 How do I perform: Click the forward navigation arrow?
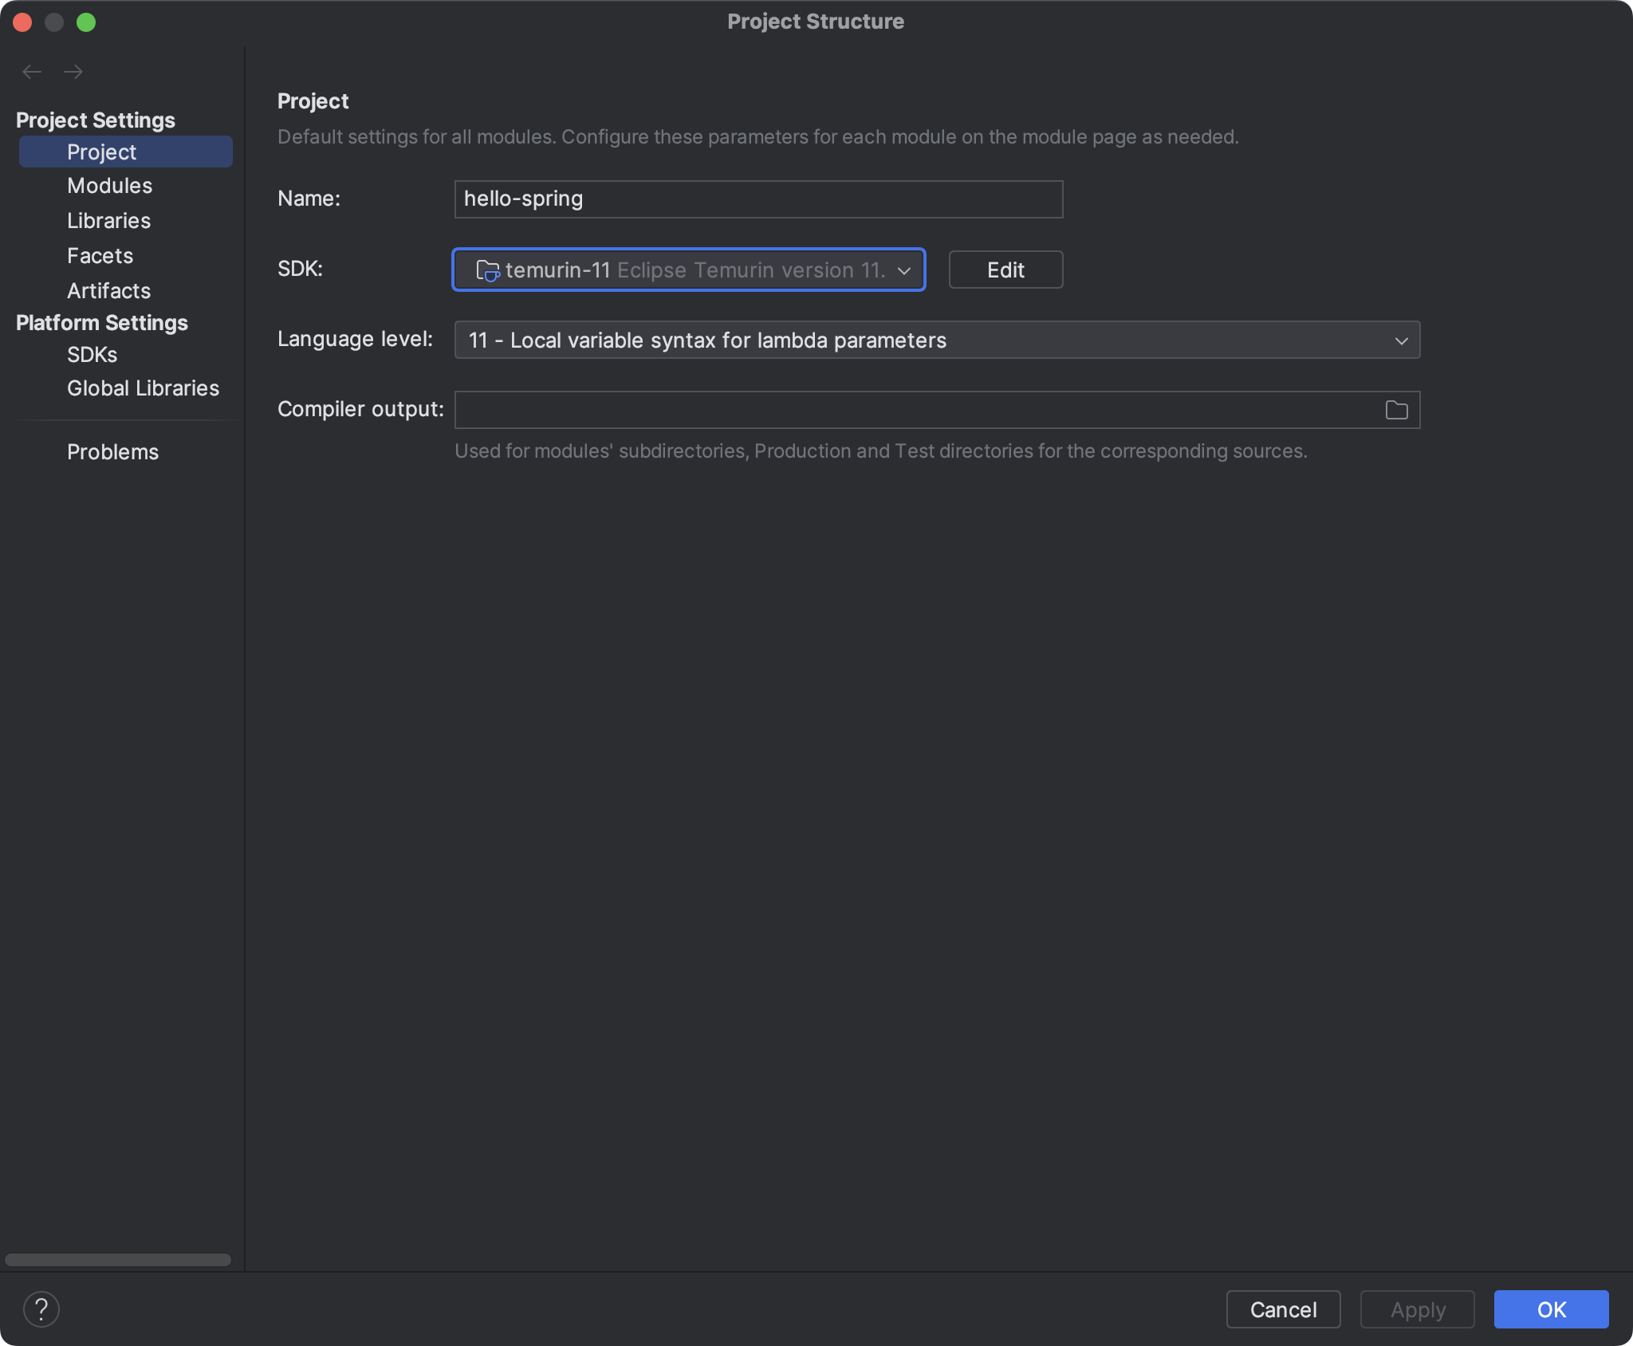[x=73, y=72]
